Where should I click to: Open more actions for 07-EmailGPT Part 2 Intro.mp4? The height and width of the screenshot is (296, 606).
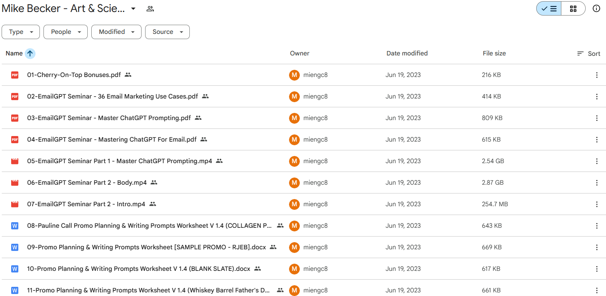coord(596,204)
